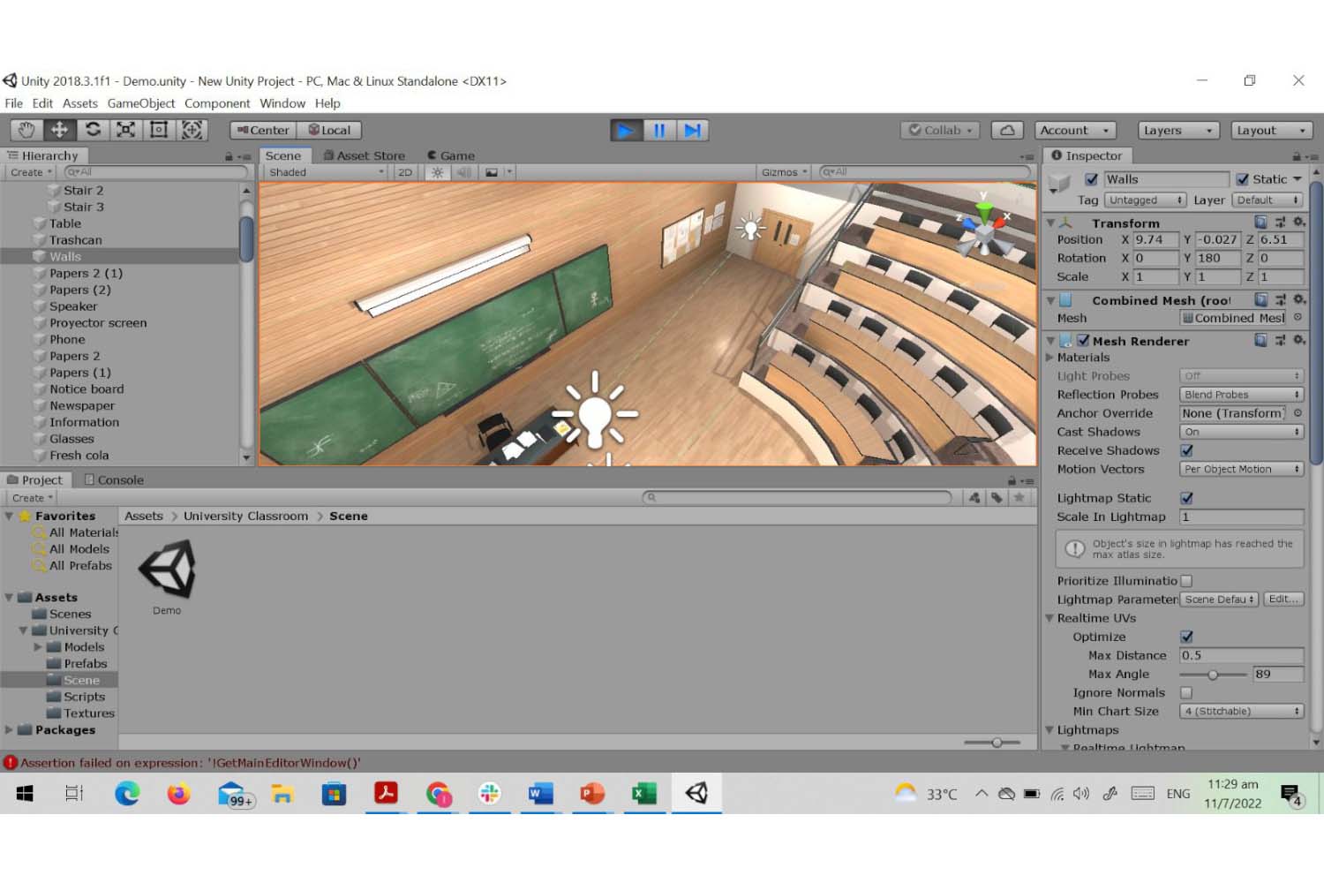Select Projector screen in Hierarchy
The height and width of the screenshot is (883, 1324).
pyautogui.click(x=98, y=323)
